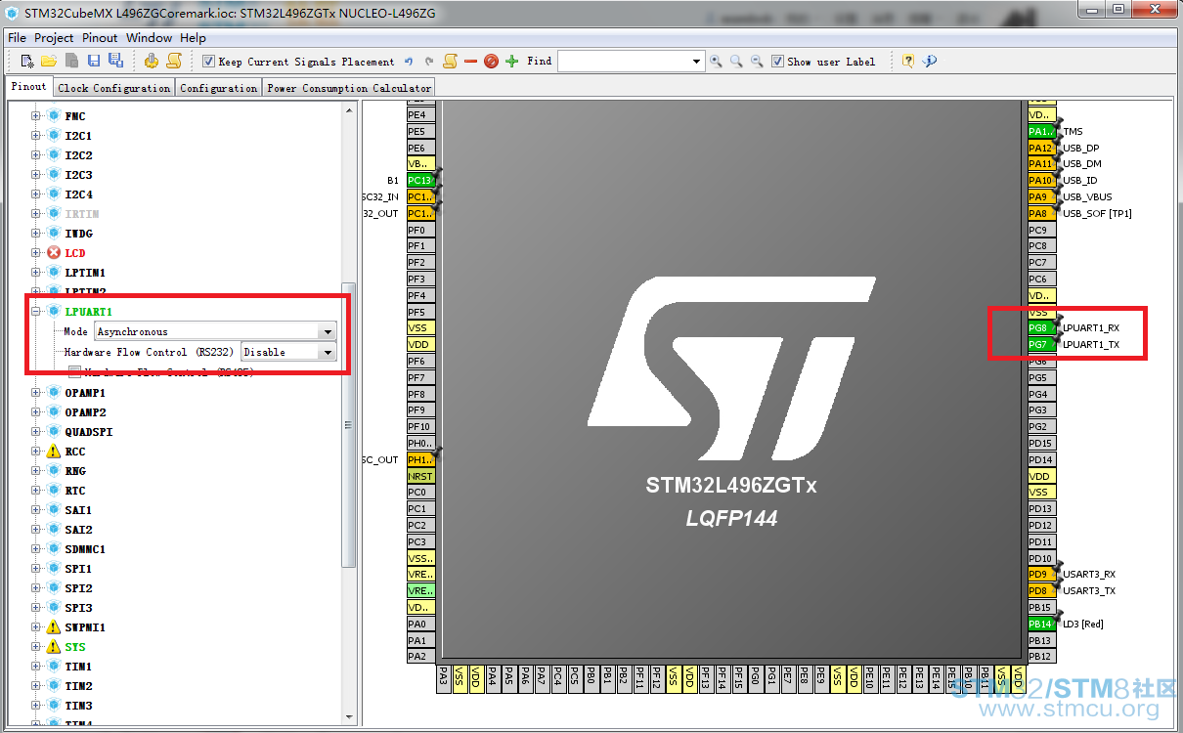Viewport: 1183px width, 733px height.
Task: Click the PC13 pin labeled B1
Action: 420,180
